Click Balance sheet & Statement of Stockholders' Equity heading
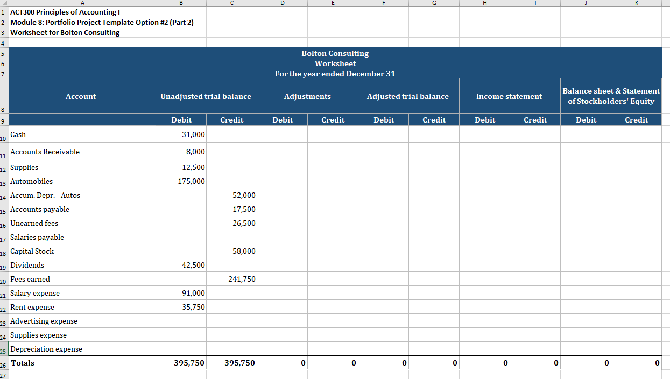The image size is (670, 379). coord(611,96)
